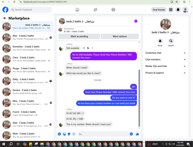Open Sticky Notes from the taskbar
Viewport: 193px width, 147px height.
(x=30, y=144)
